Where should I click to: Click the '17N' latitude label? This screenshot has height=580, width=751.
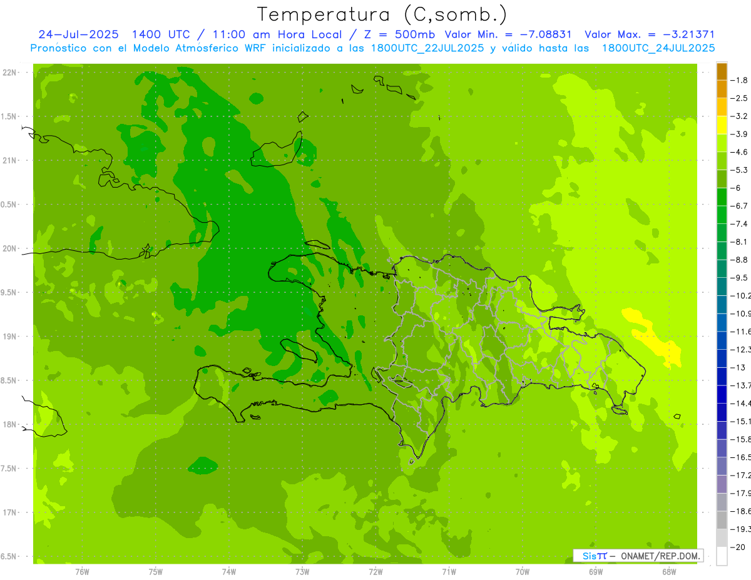click(10, 512)
